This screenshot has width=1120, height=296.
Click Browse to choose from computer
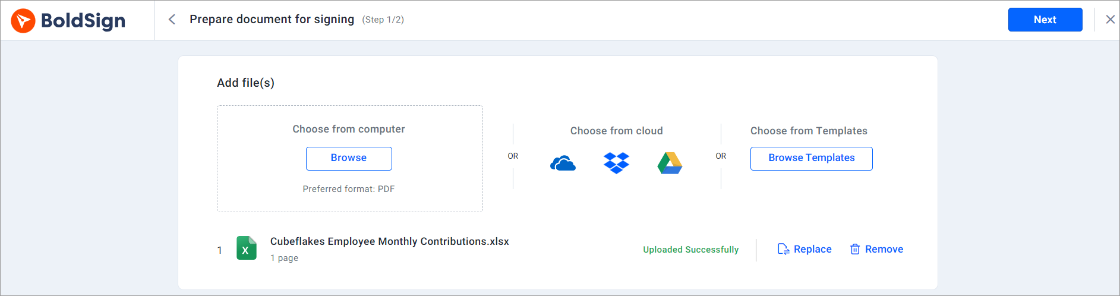(349, 158)
